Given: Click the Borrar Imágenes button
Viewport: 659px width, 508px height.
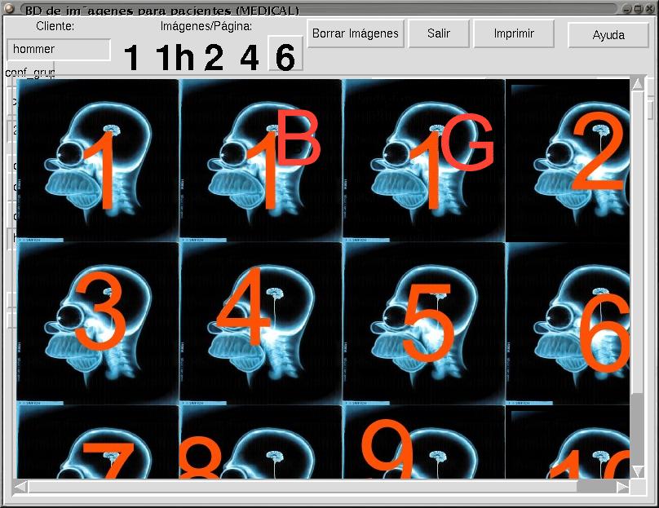Looking at the screenshot, I should 355,33.
